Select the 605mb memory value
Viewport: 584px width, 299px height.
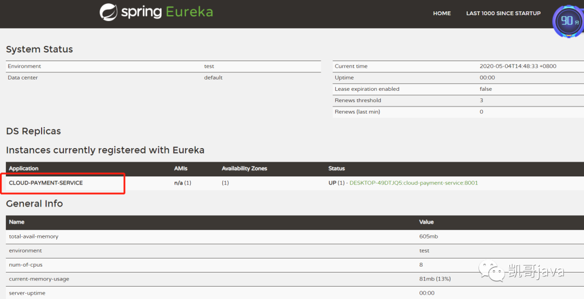(429, 236)
